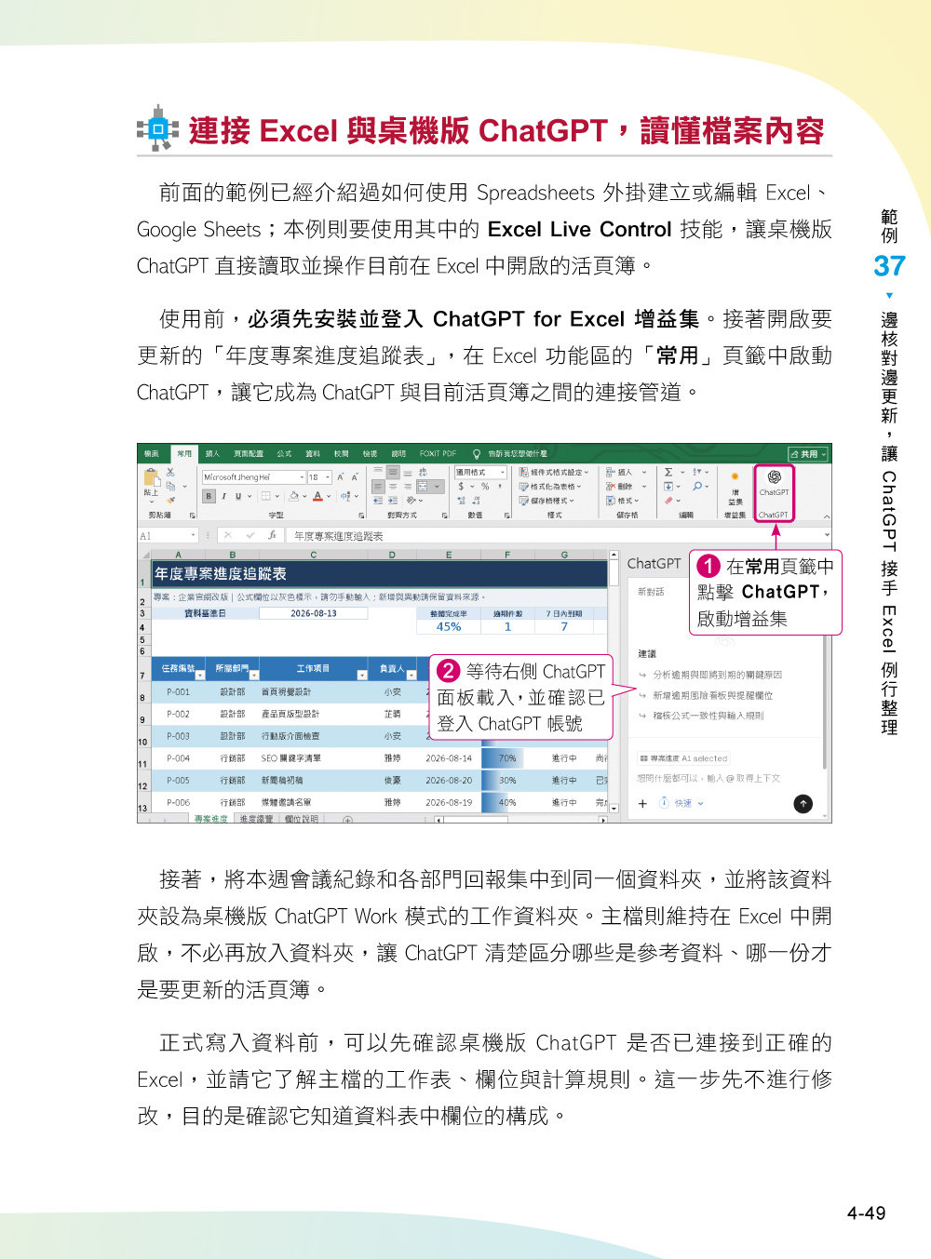Click the Bold formatting button

tap(209, 496)
